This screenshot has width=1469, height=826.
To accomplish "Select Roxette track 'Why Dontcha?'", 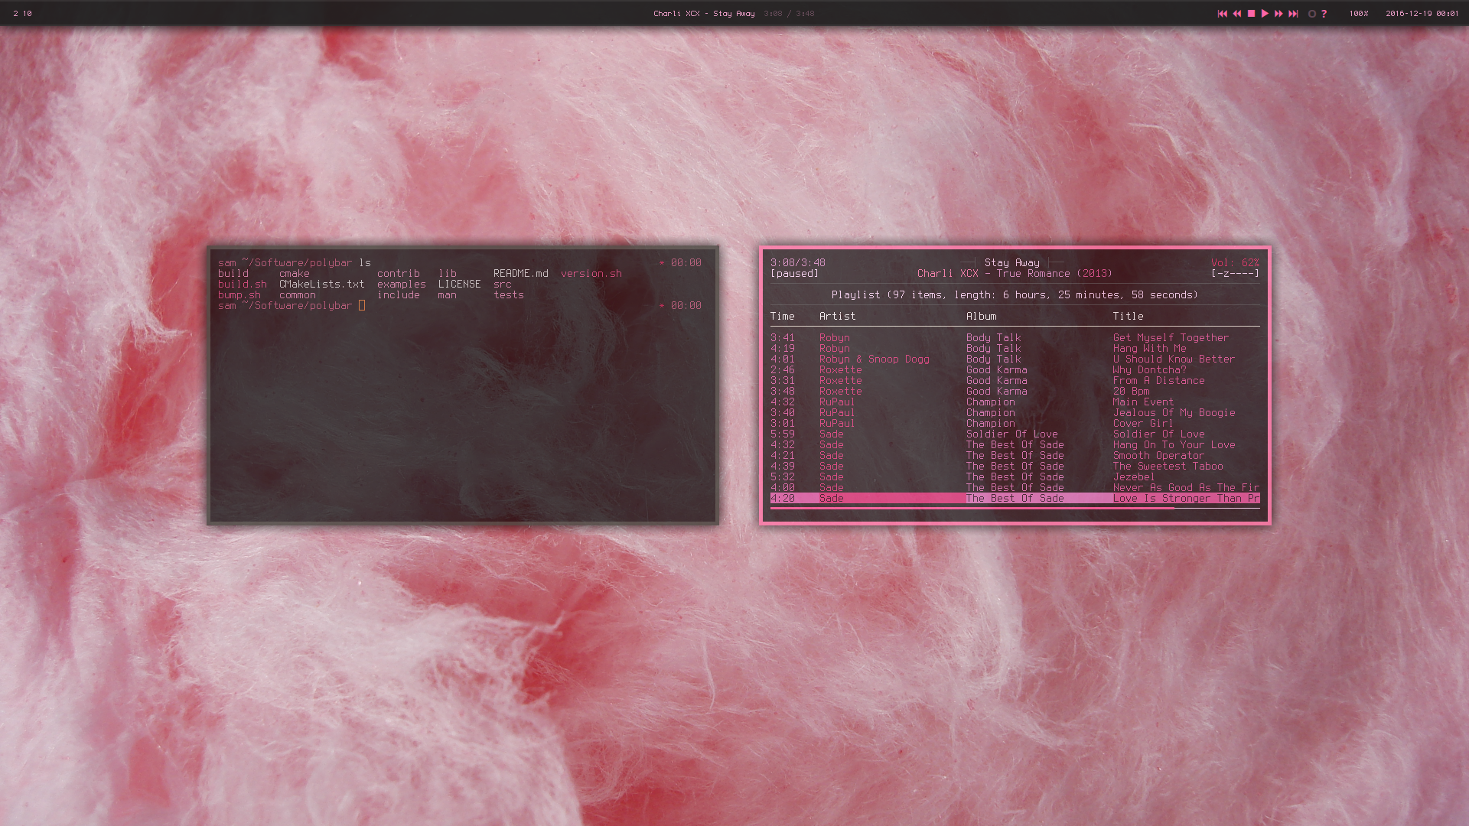I will point(1148,370).
